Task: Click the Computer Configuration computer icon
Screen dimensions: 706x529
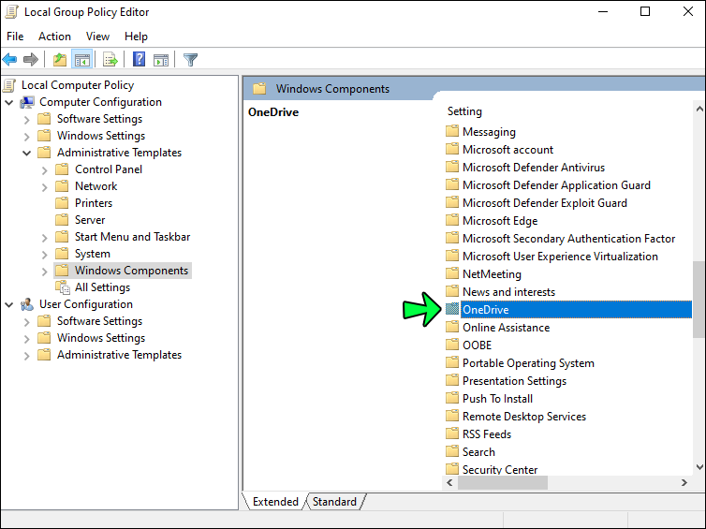Action: (27, 102)
